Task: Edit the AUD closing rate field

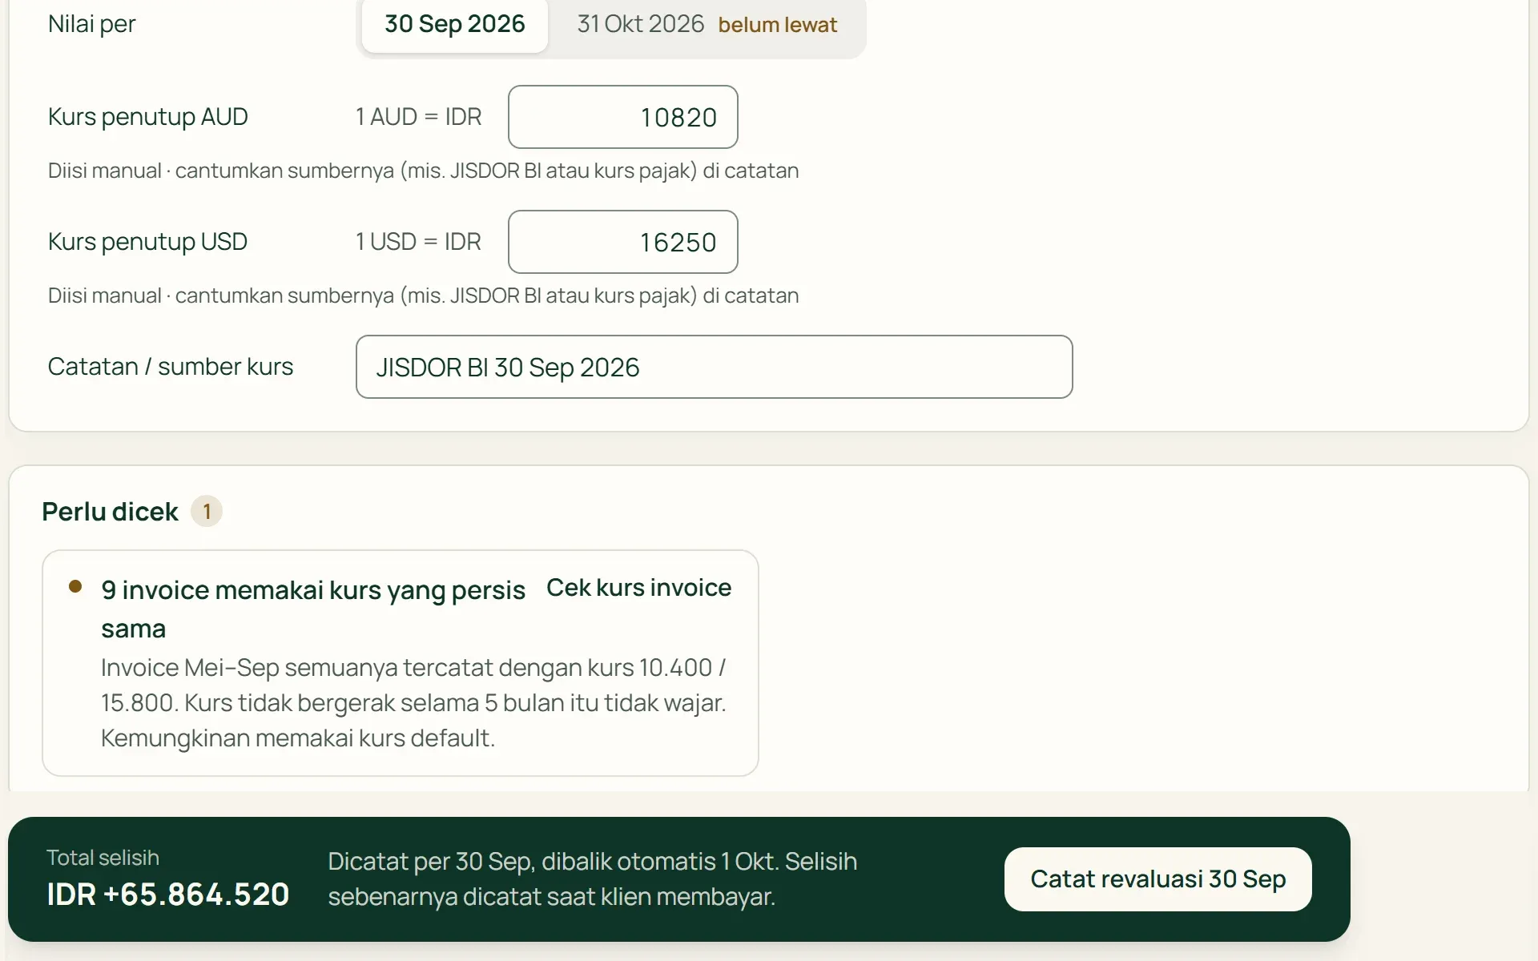Action: pos(622,117)
